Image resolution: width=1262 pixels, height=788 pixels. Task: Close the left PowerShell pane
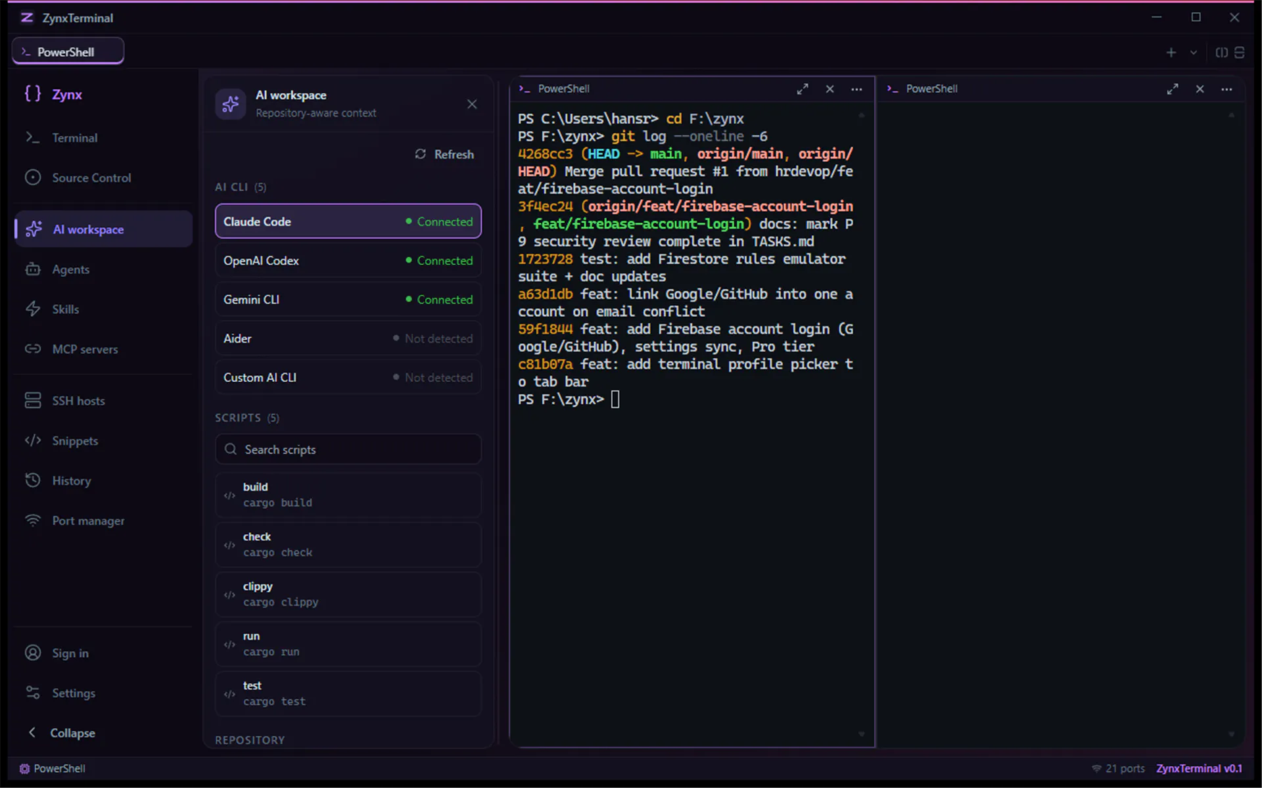[830, 89]
